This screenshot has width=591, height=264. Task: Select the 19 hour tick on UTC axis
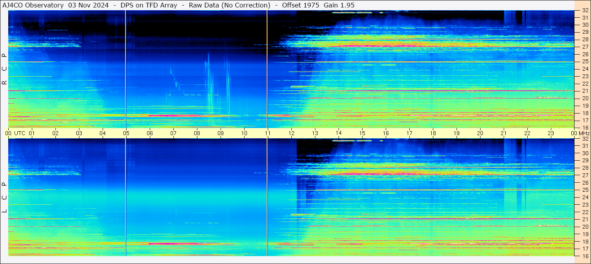tap(457, 133)
